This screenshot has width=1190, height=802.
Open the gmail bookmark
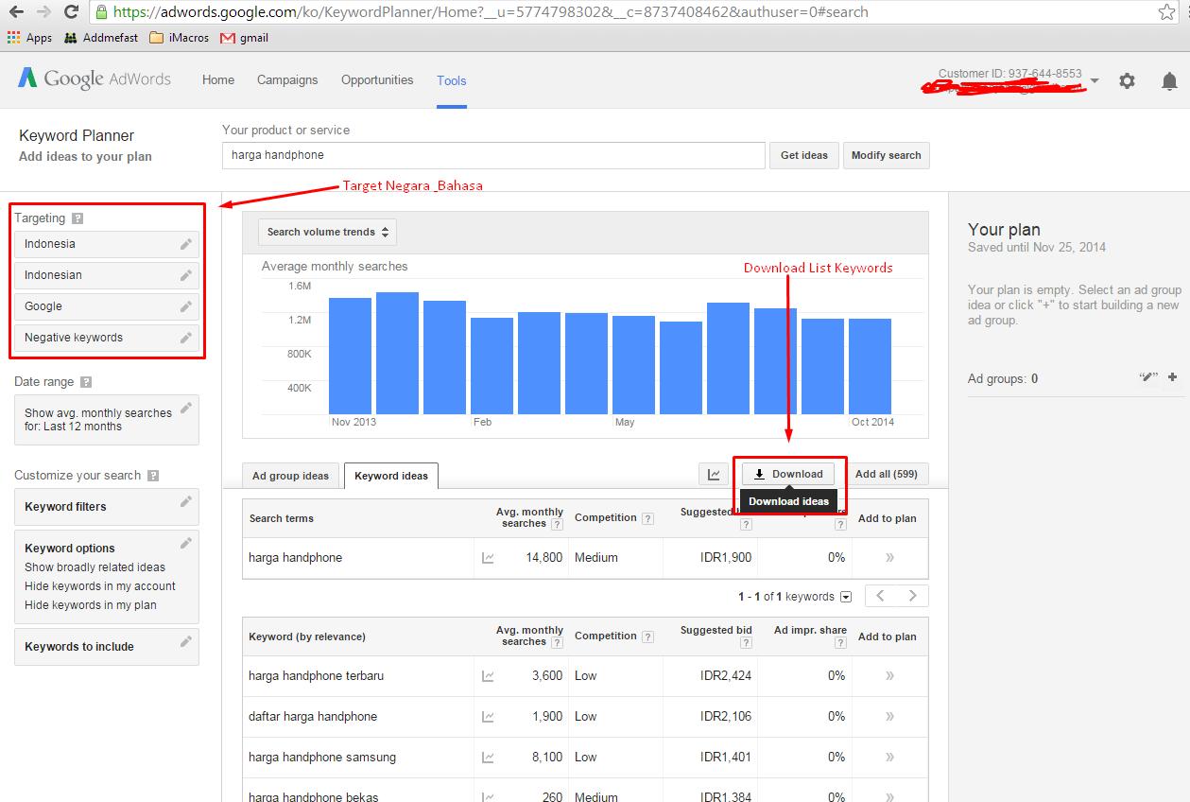click(x=244, y=38)
